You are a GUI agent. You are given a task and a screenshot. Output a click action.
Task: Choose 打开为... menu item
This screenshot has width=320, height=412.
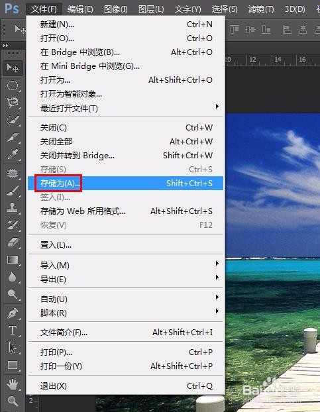[x=126, y=80]
